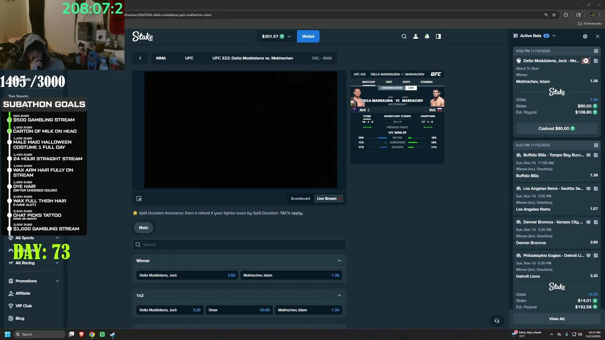Click the Wallet button
Viewport: 605px width, 340px height.
tap(308, 36)
